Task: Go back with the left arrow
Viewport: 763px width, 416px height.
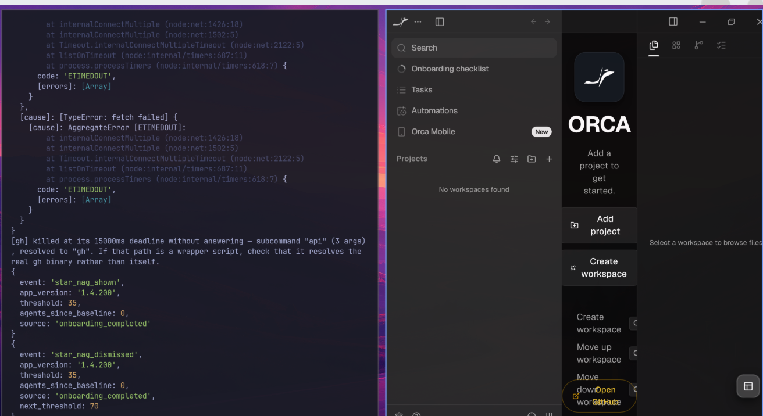Action: pos(533,21)
